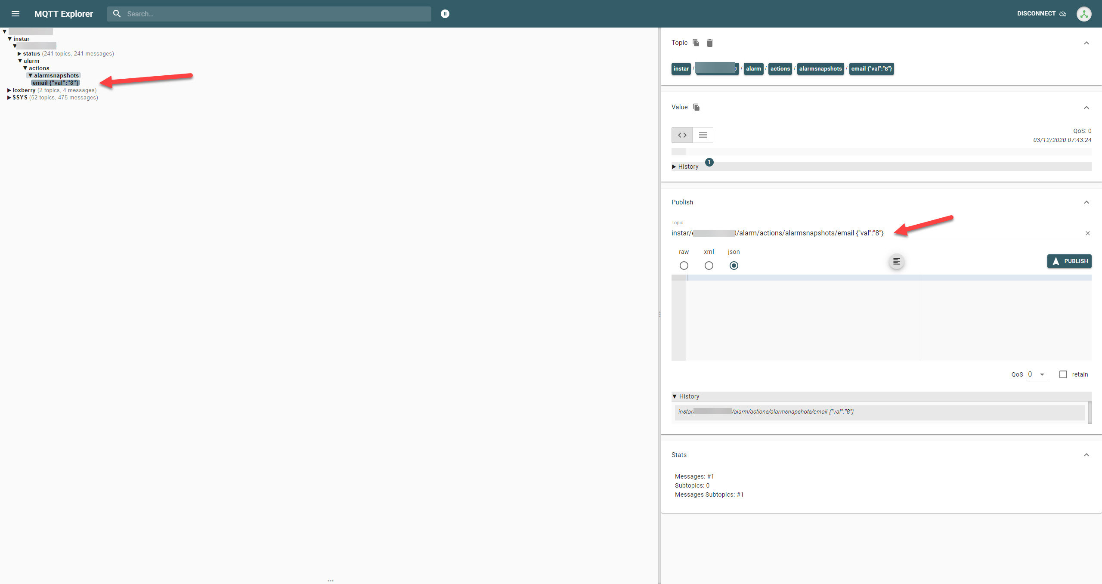This screenshot has height=584, width=1102.
Task: Collapse the alarmsnapshots tree node
Action: [x=30, y=76]
